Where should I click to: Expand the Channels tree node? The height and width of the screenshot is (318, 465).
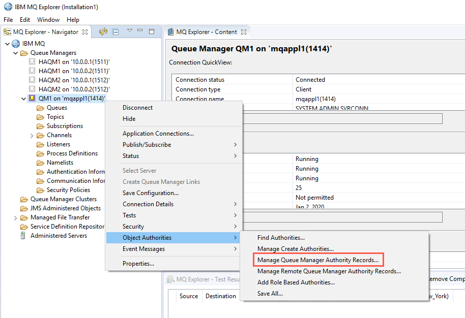tap(32, 136)
